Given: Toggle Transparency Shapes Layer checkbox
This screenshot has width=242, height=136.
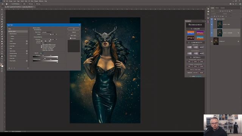Looking at the screenshot, I should coord(41,47).
